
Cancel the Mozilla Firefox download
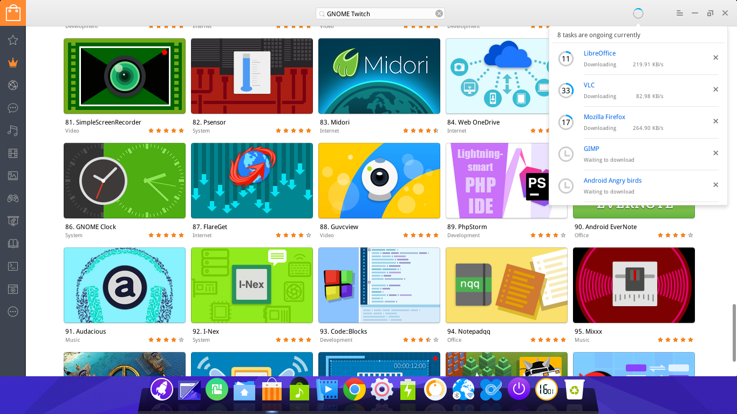[715, 121]
